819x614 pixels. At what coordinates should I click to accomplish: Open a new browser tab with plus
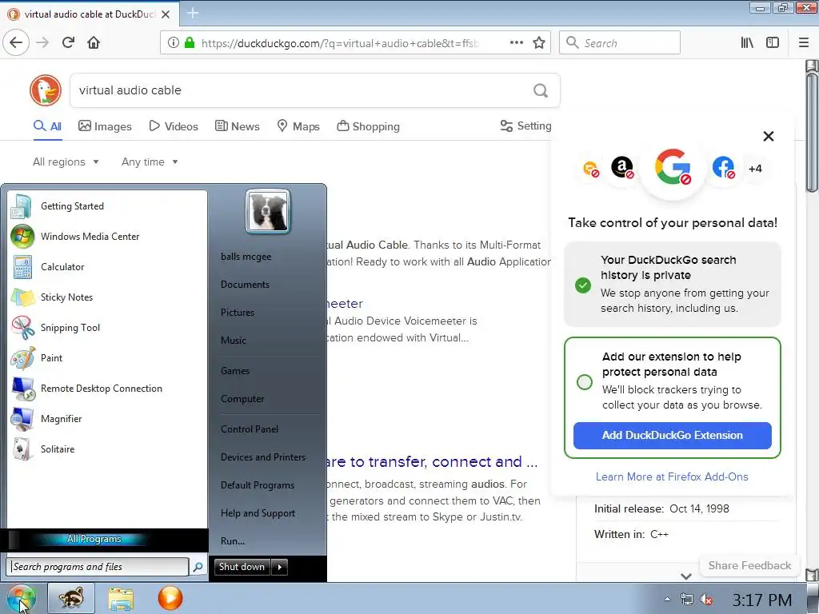pos(193,13)
